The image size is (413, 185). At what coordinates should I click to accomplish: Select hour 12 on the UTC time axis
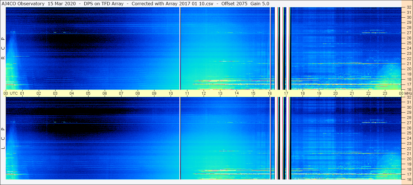coord(204,93)
